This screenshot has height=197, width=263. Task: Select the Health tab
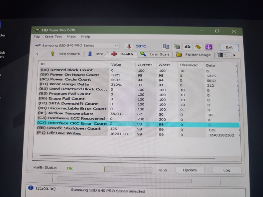tap(122, 54)
